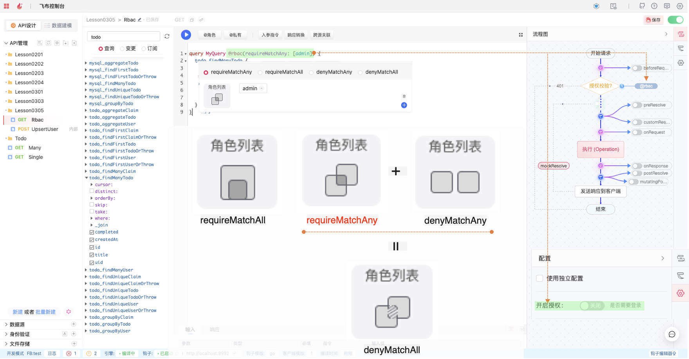The height and width of the screenshot is (359, 689).
Task: Switch to the 数据建模 tab
Action: click(x=58, y=25)
